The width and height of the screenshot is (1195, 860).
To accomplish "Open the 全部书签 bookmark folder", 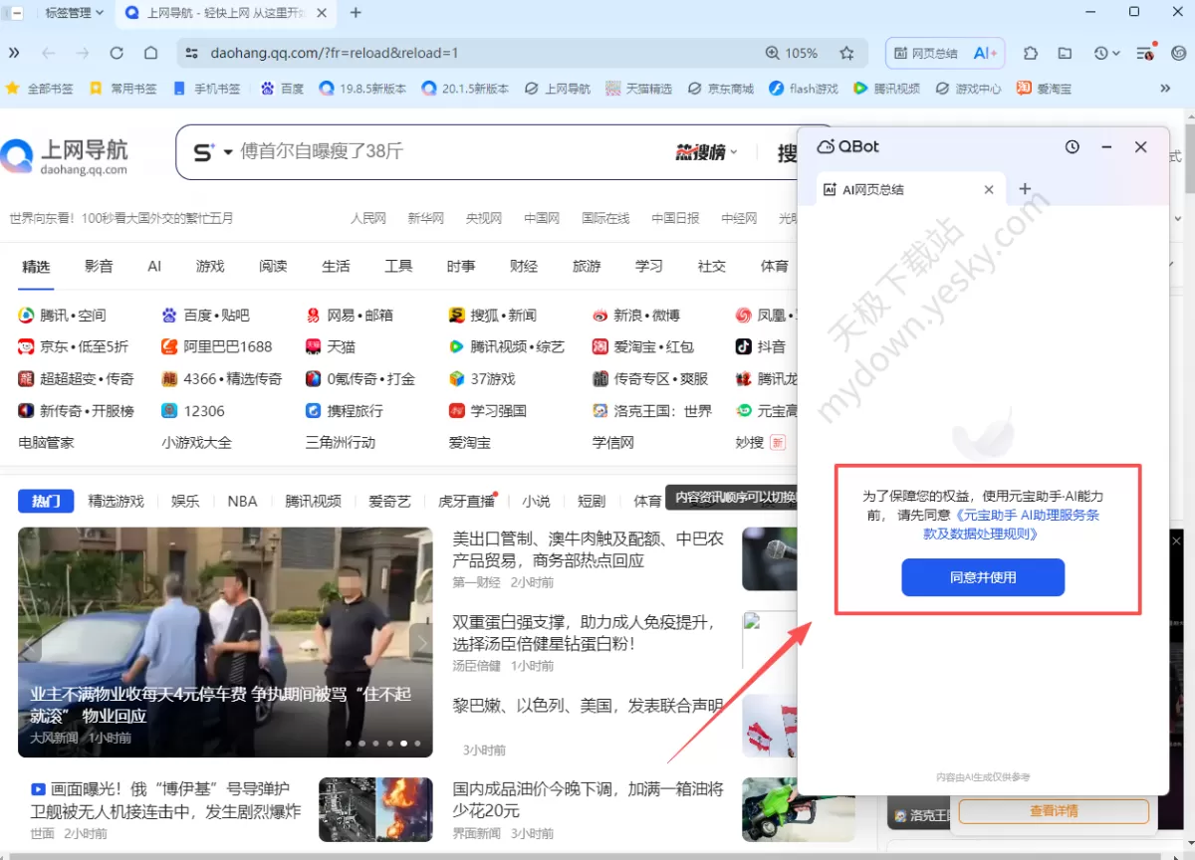I will pyautogui.click(x=40, y=89).
